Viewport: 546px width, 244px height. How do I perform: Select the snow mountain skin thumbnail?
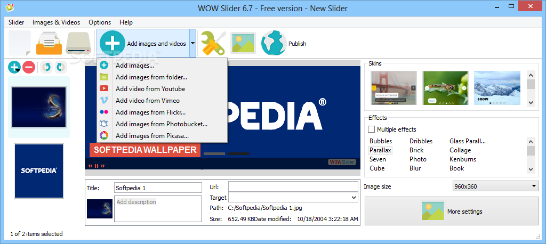tap(497, 88)
